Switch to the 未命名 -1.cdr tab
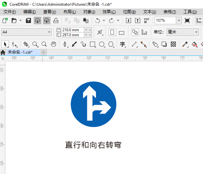 point(23,52)
